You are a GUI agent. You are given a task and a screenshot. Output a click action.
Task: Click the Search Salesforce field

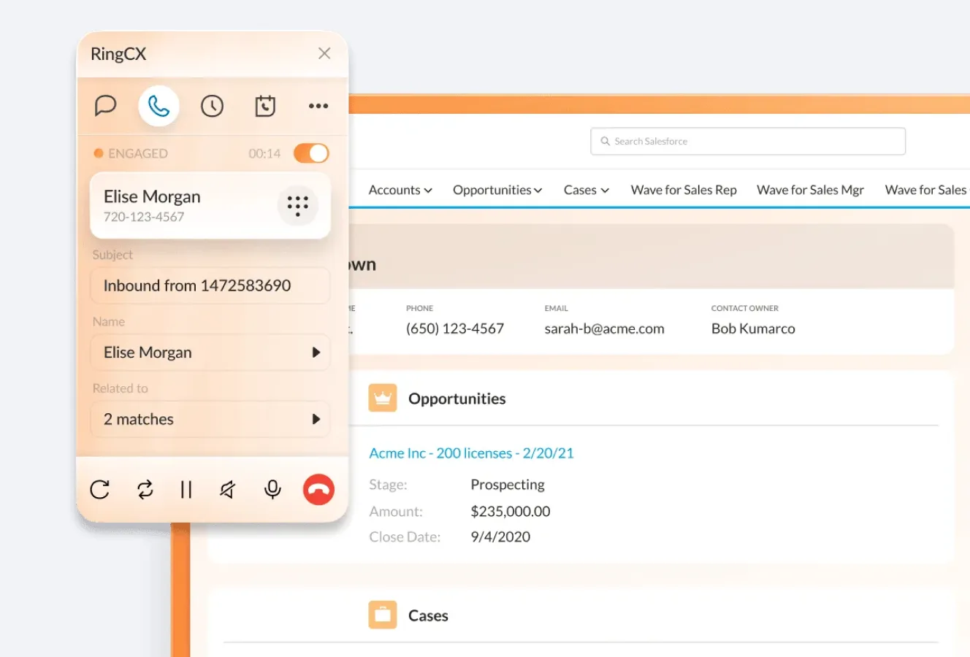click(x=748, y=141)
